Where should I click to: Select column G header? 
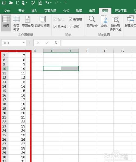click(122, 51)
